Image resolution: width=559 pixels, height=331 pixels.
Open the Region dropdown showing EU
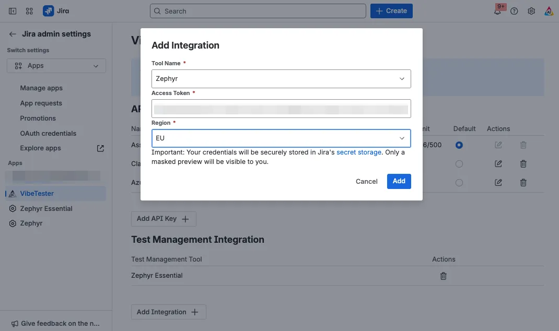281,138
